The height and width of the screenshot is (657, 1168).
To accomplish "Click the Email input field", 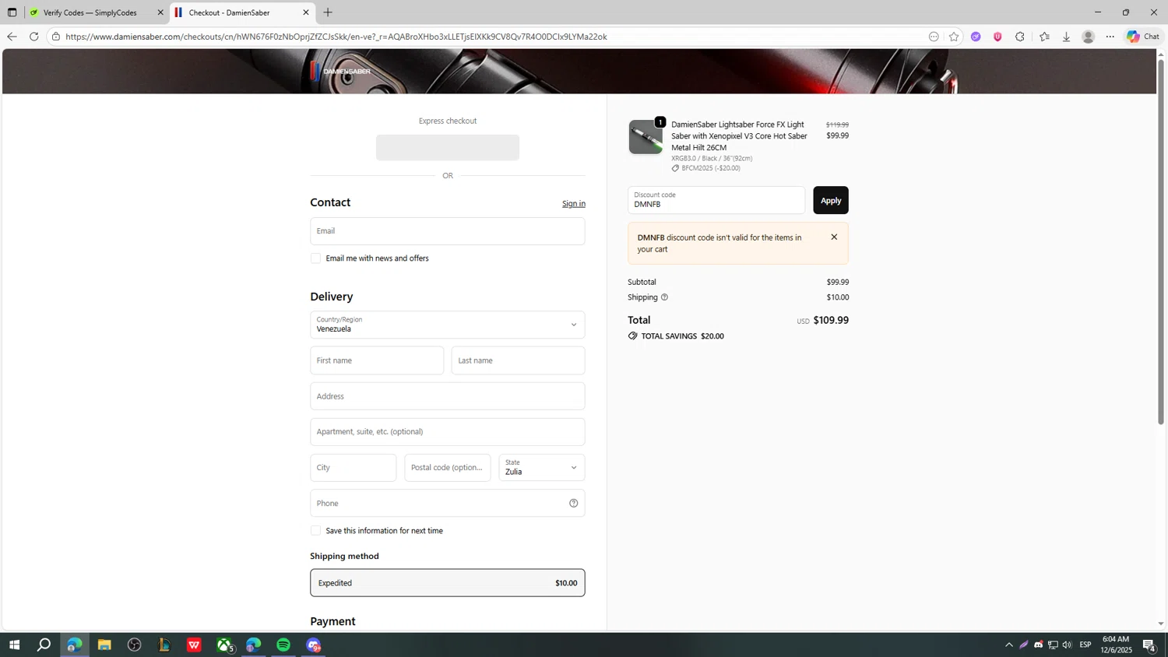I will (448, 231).
